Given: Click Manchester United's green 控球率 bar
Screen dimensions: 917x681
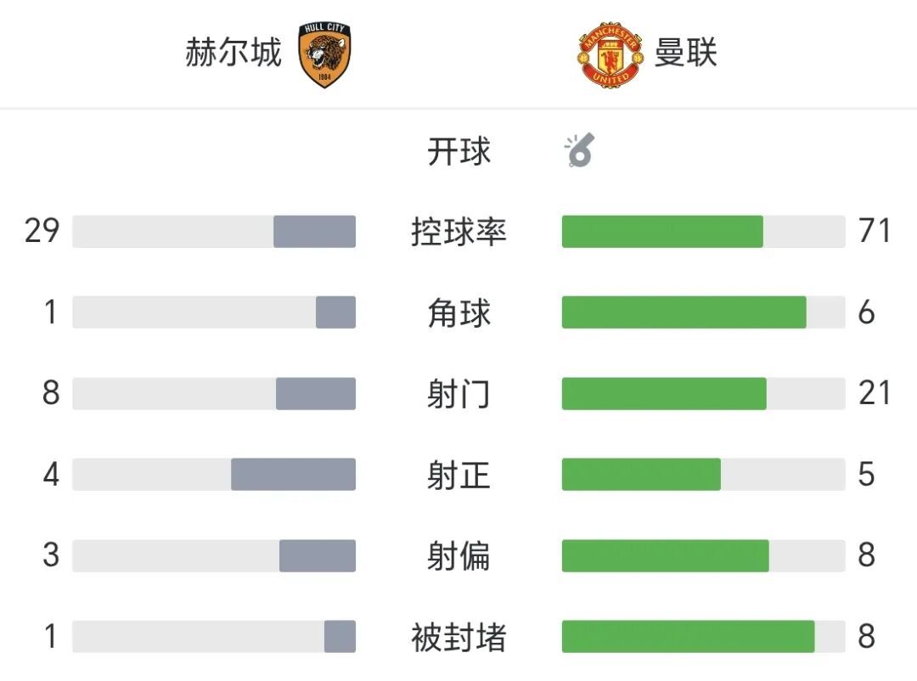Looking at the screenshot, I should pos(662,232).
